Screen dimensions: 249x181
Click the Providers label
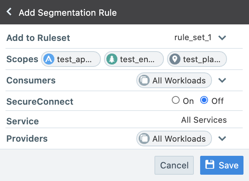point(27,139)
